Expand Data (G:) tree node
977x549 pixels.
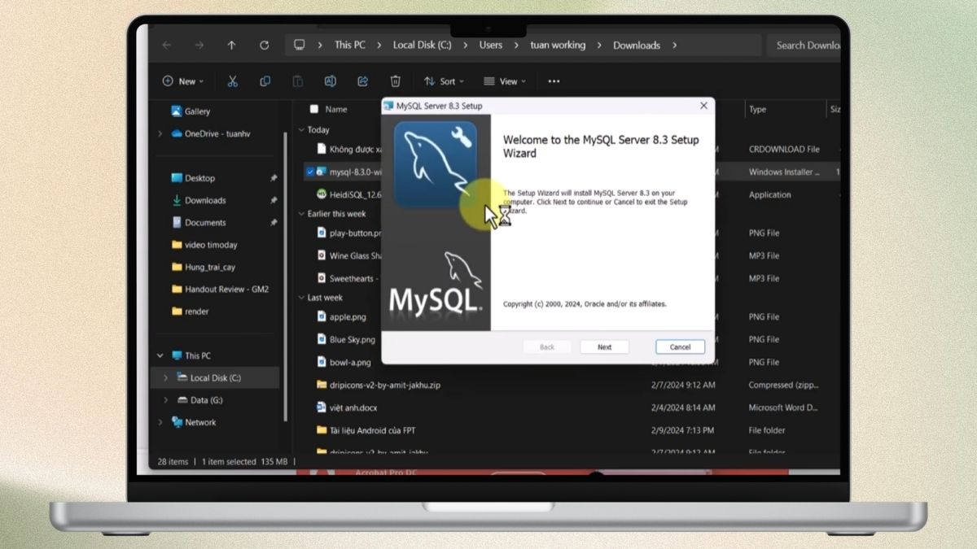(166, 400)
